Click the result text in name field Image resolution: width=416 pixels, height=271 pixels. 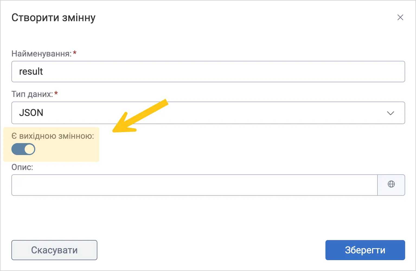(31, 71)
